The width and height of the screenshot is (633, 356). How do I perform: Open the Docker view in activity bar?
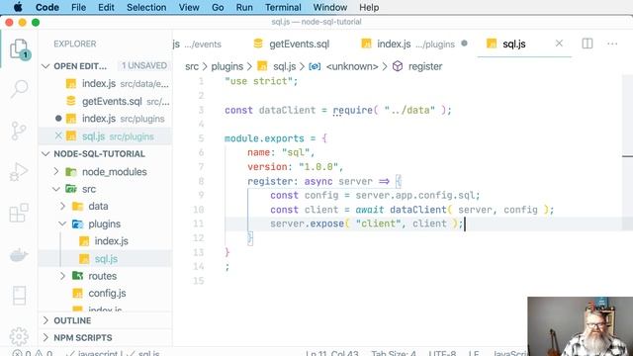pos(19,255)
